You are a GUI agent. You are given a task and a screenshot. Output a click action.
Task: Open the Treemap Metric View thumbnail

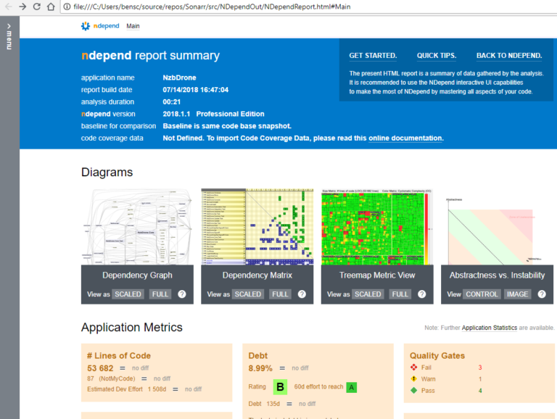(x=377, y=227)
